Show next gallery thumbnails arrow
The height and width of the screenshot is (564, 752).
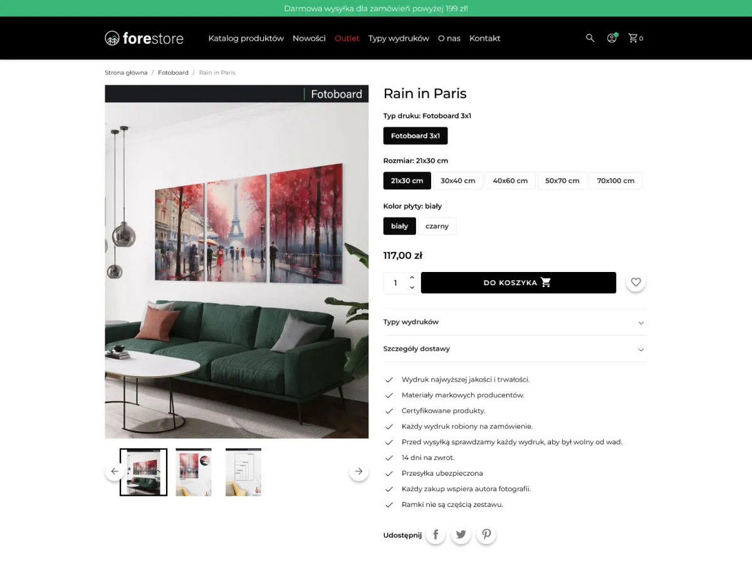click(x=358, y=471)
